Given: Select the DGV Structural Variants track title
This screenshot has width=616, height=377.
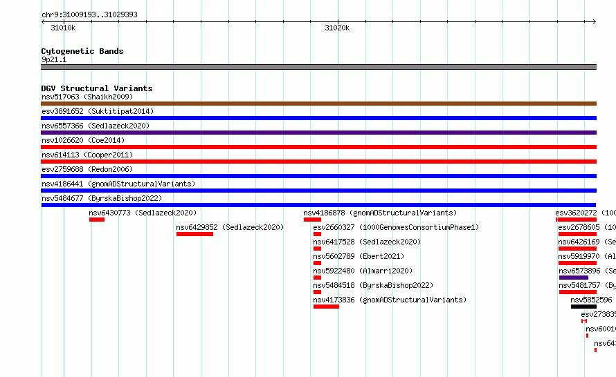Looking at the screenshot, I should pyautogui.click(x=97, y=88).
